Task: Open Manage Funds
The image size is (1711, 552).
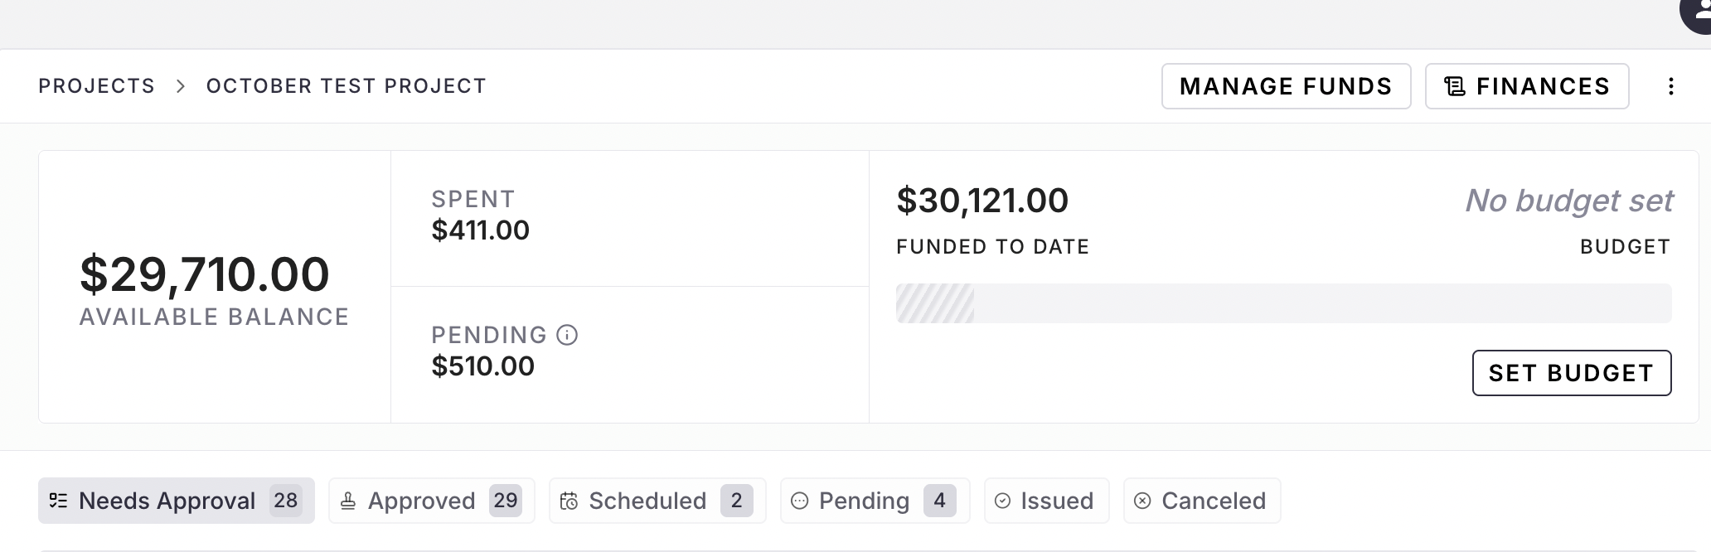Action: [1286, 86]
